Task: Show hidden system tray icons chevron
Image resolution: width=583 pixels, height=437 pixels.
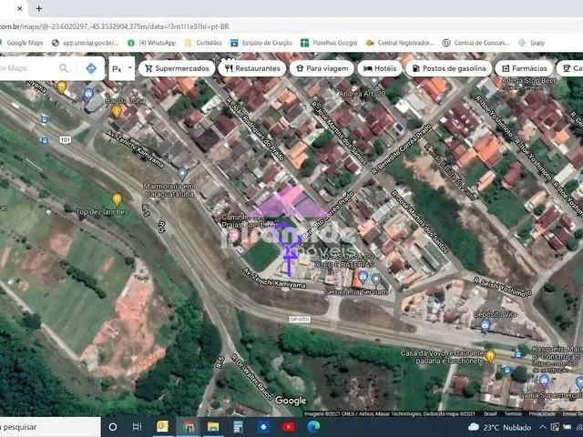Action: coord(543,427)
